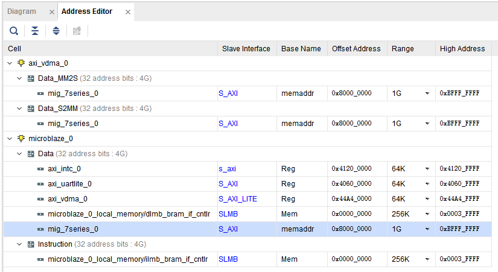Open Range dropdown for selected mig_7series_0 row
This screenshot has height=272, width=498.
tap(427, 229)
